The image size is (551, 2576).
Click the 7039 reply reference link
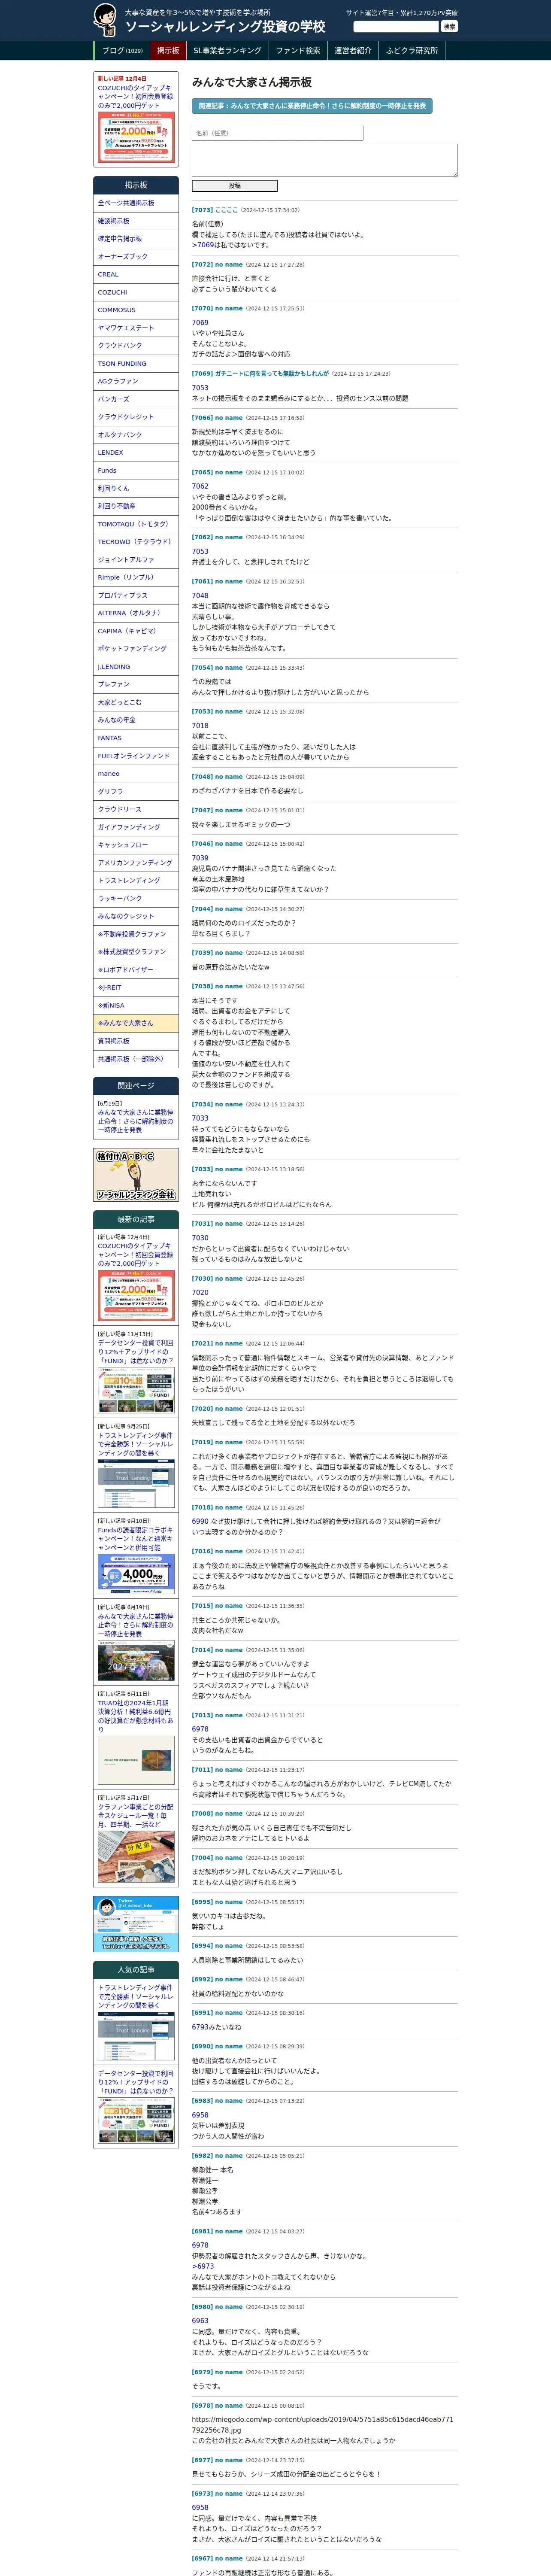coord(200,858)
